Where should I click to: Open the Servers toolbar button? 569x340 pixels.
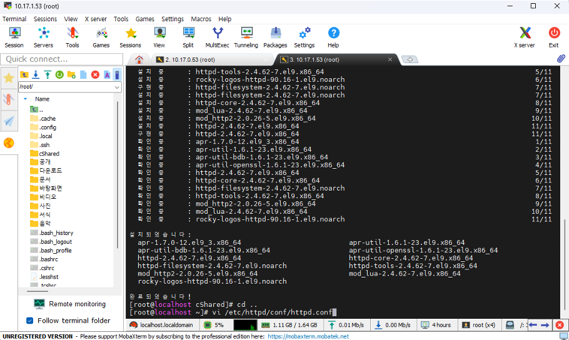[x=43, y=37]
